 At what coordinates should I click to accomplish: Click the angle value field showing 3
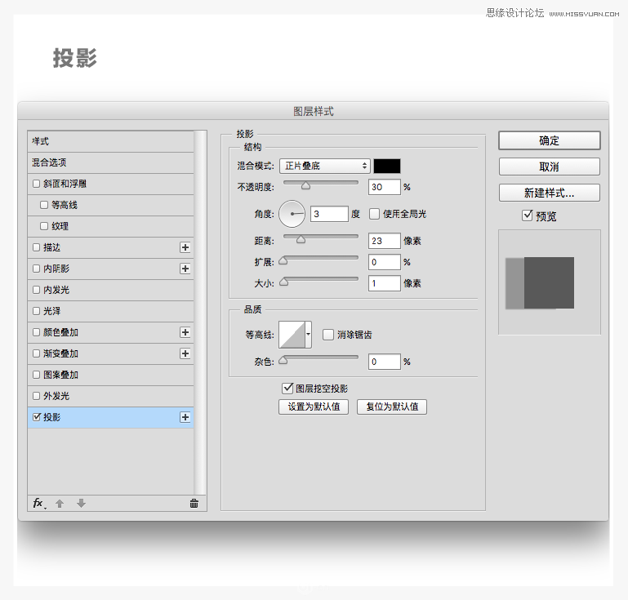pyautogui.click(x=329, y=214)
